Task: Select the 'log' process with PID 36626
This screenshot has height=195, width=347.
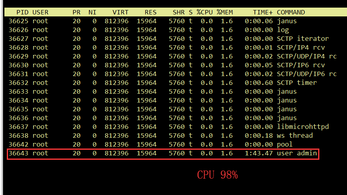Action: (283, 30)
